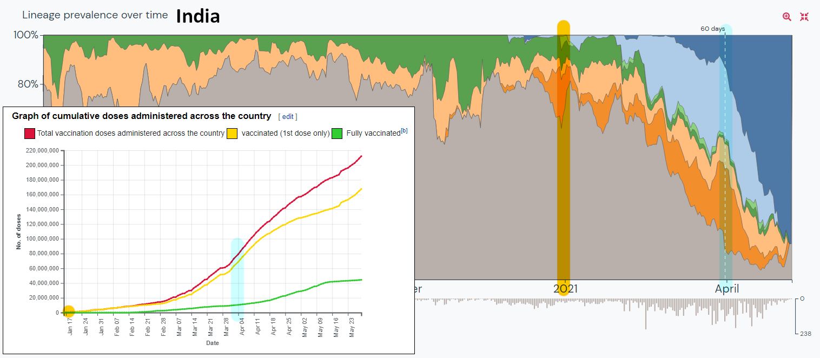
Task: Click the yellow 1st dose only swatch
Action: (x=232, y=133)
